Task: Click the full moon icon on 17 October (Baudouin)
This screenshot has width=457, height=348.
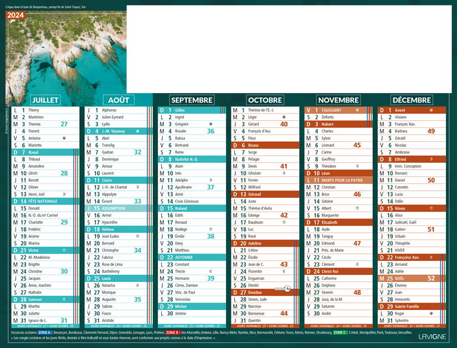Action: (x=284, y=222)
